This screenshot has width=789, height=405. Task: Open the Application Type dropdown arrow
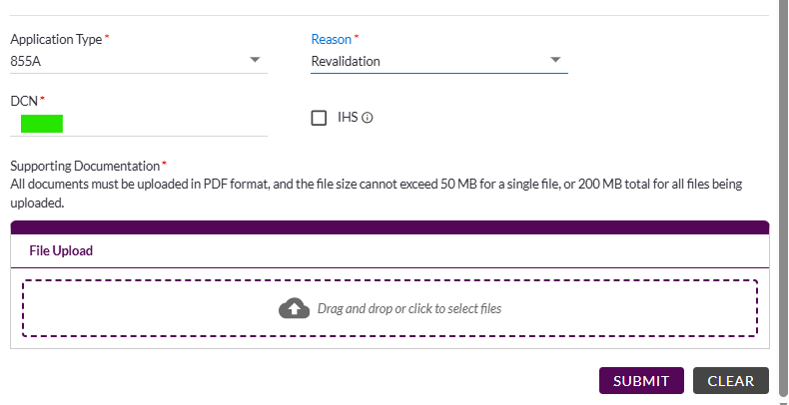click(255, 60)
